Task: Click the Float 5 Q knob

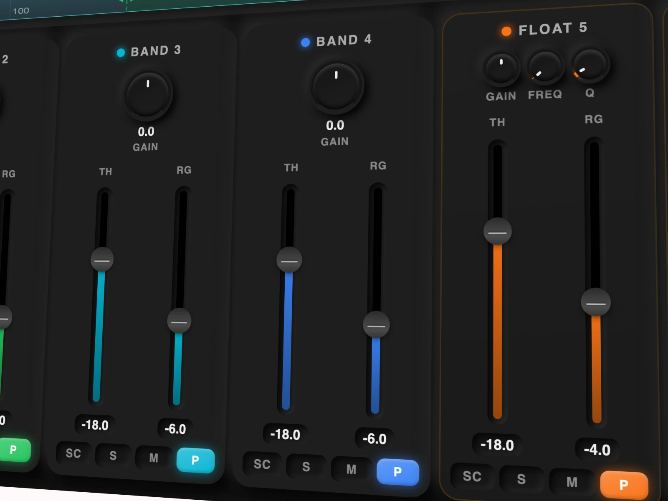Action: (x=590, y=65)
